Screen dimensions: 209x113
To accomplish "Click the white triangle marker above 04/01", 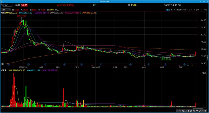I will tap(144, 65).
